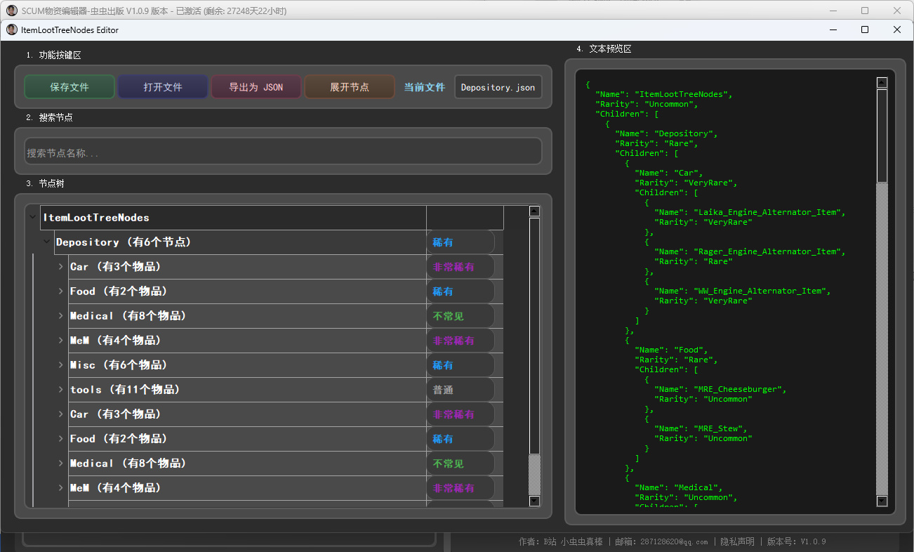Click "MRE_Cheeseburger" line in JSON preview
Viewport: 914px width, 552px height.
click(720, 389)
